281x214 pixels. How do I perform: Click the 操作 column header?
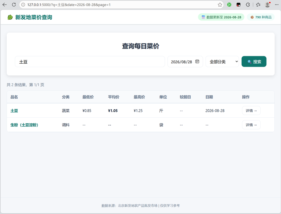pos(246,97)
